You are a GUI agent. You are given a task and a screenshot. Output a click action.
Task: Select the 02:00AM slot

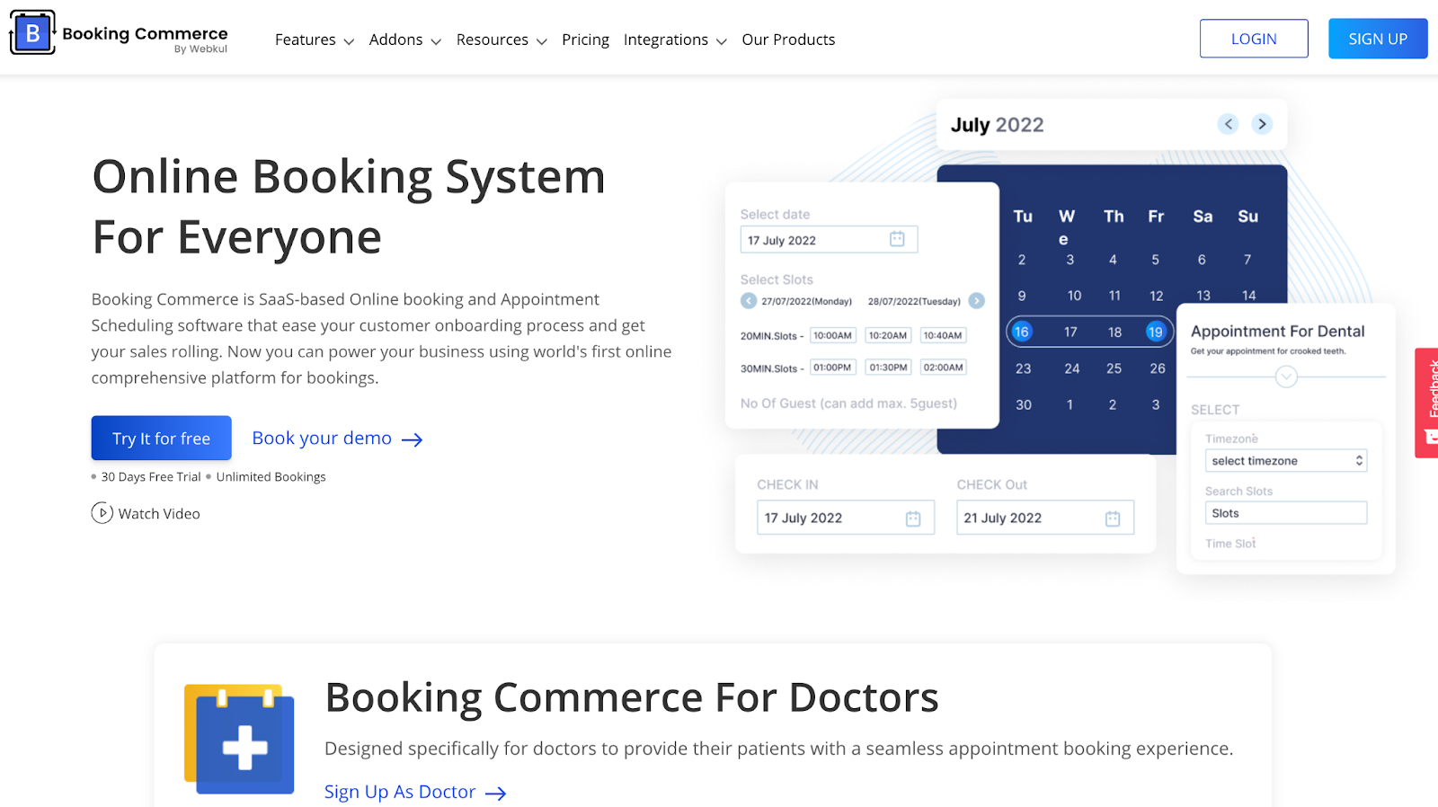click(943, 368)
